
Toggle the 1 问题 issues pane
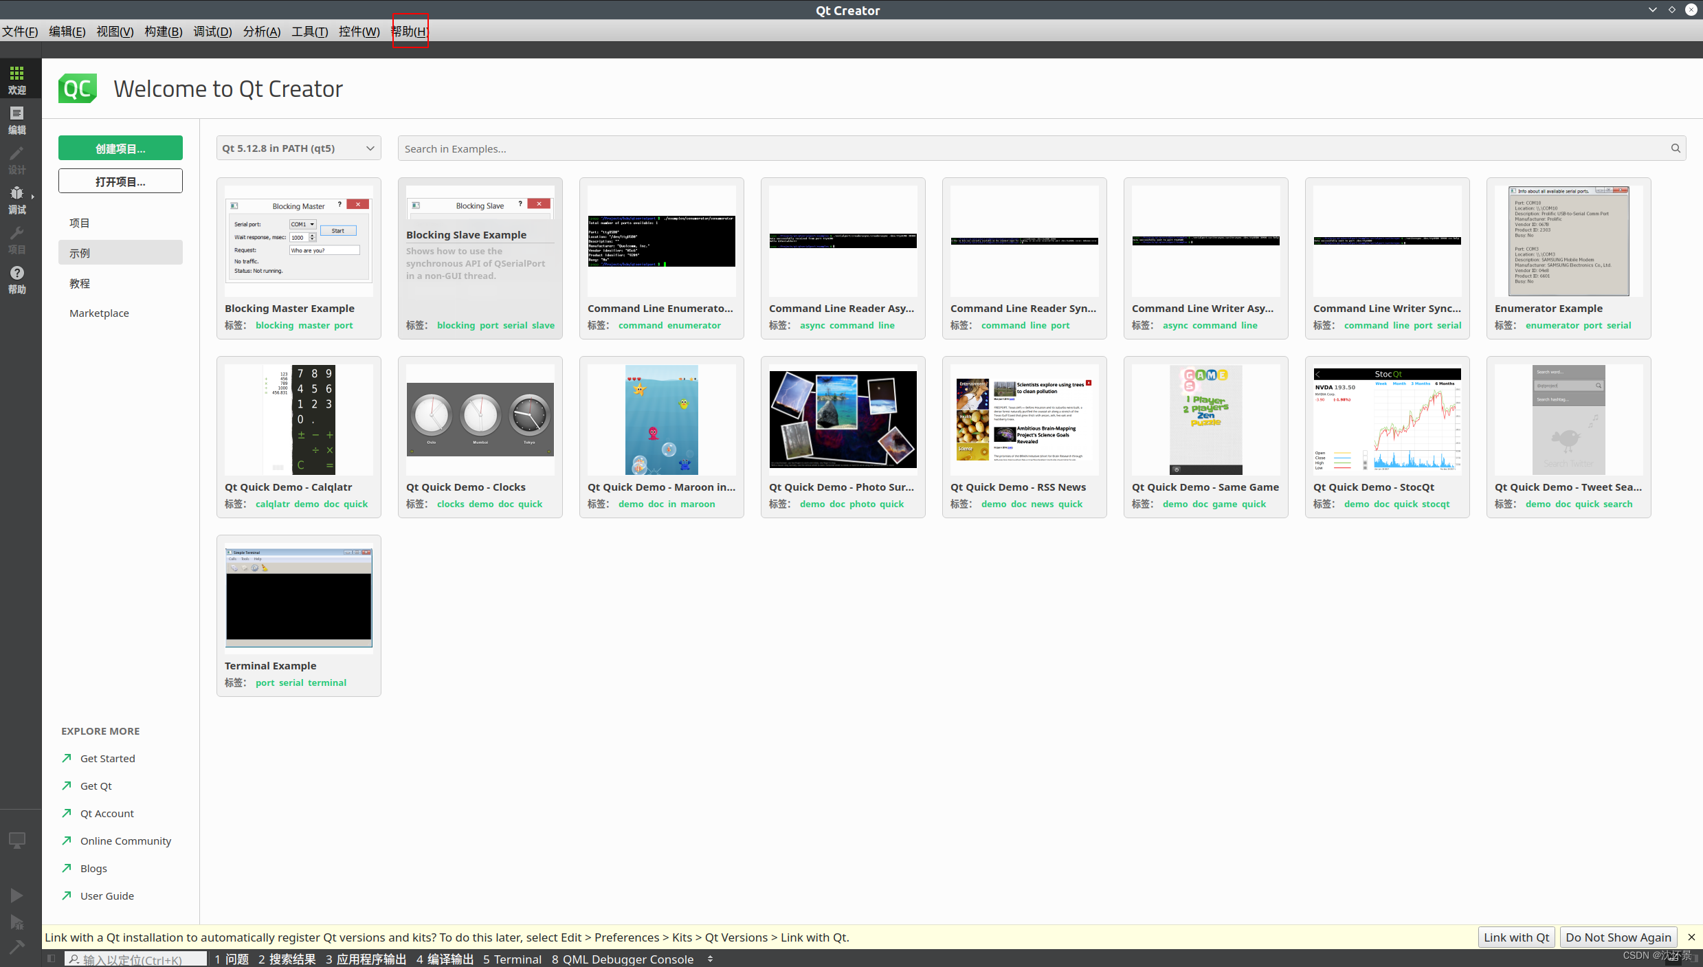(x=232, y=959)
